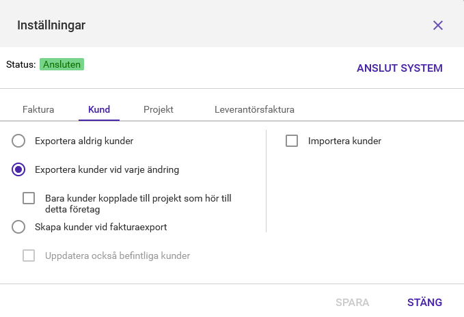Tick the Uppdatera också befintliga kunder checkbox
Image resolution: width=464 pixels, height=317 pixels.
pyautogui.click(x=29, y=256)
